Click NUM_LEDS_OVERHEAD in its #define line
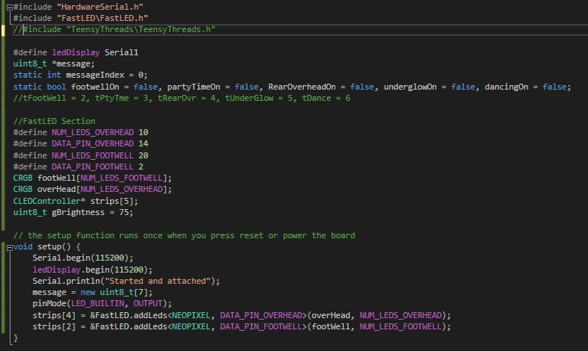 pyautogui.click(x=93, y=132)
